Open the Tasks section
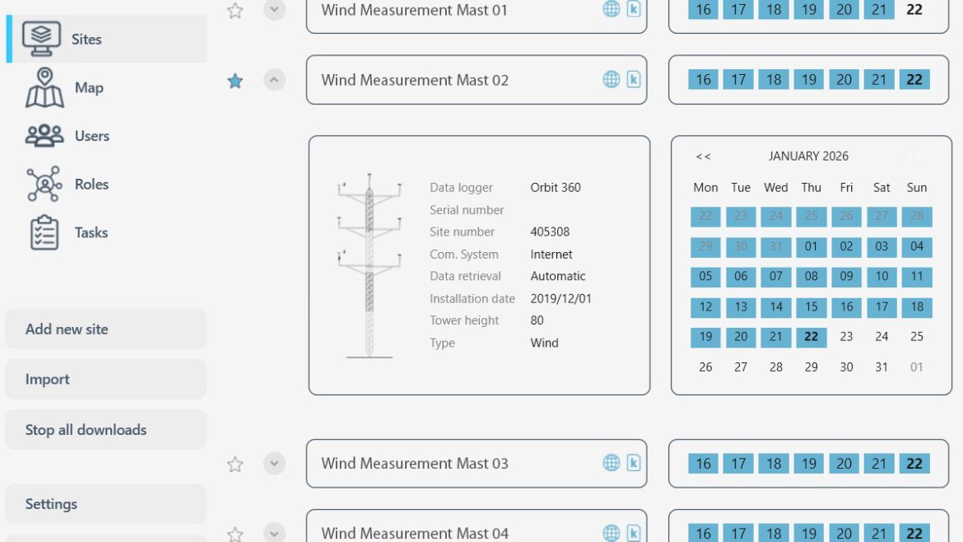This screenshot has height=542, width=963. pyautogui.click(x=91, y=232)
